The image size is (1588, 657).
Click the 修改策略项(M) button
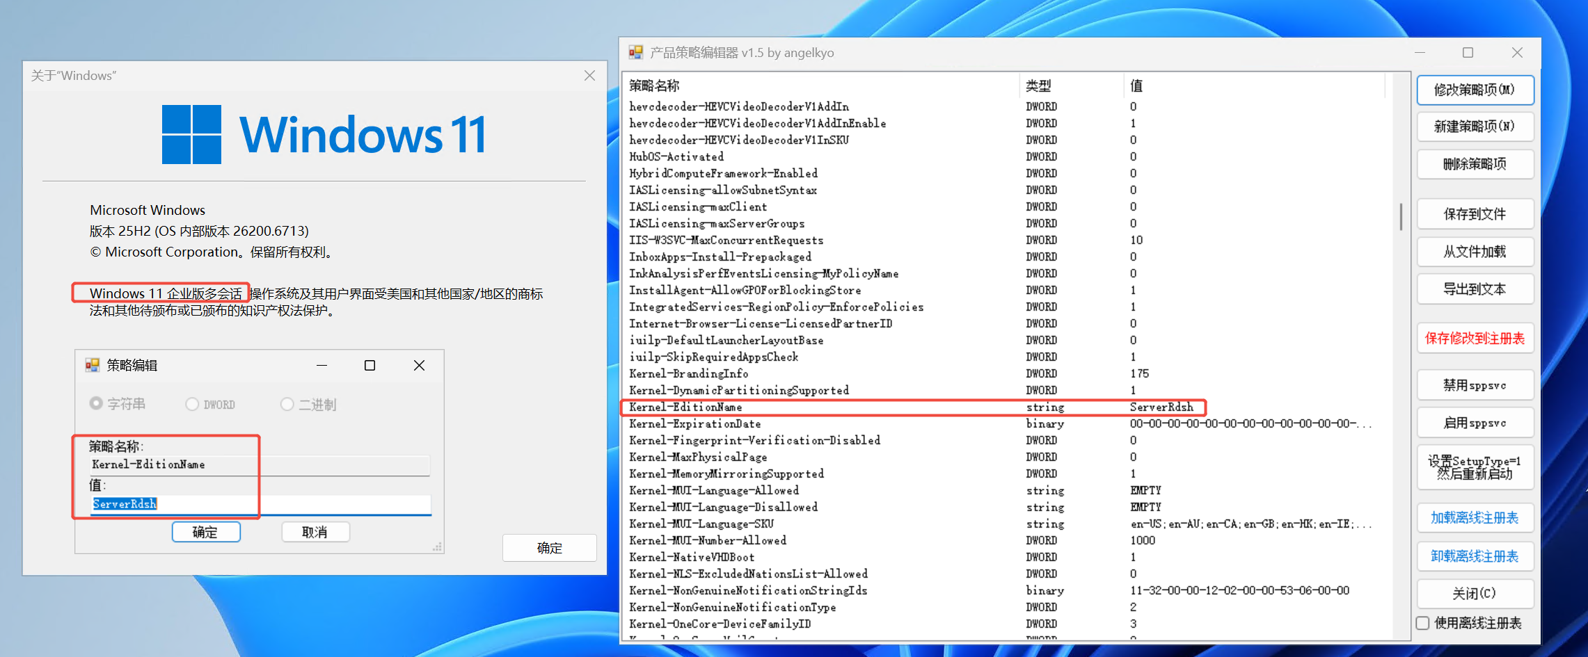(1475, 90)
